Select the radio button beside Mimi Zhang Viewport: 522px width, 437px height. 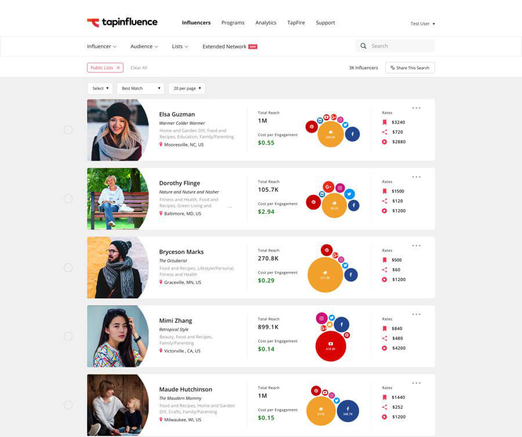[x=68, y=336]
